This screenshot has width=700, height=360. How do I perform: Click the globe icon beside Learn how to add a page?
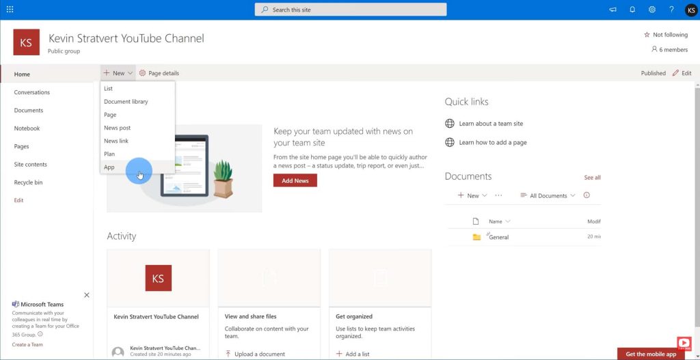pyautogui.click(x=450, y=142)
